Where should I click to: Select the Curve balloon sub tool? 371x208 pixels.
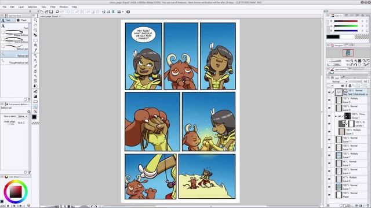coord(14,40)
